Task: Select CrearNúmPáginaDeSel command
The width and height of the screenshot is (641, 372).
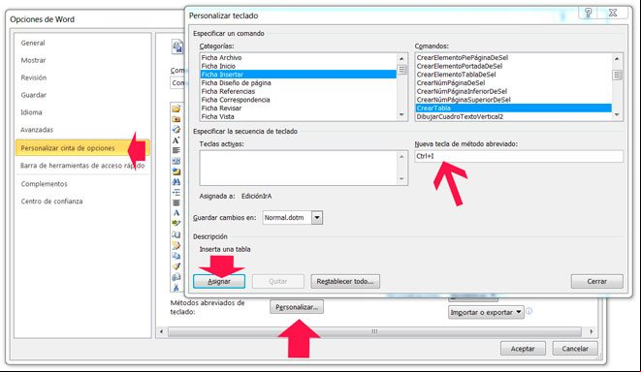Action: 513,83
